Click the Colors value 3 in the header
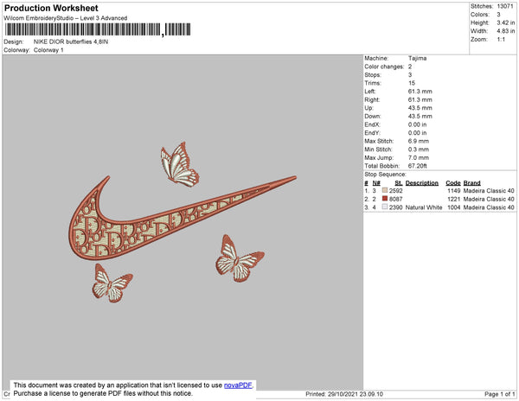Image resolution: width=519 pixels, height=401 pixels. pyautogui.click(x=498, y=15)
